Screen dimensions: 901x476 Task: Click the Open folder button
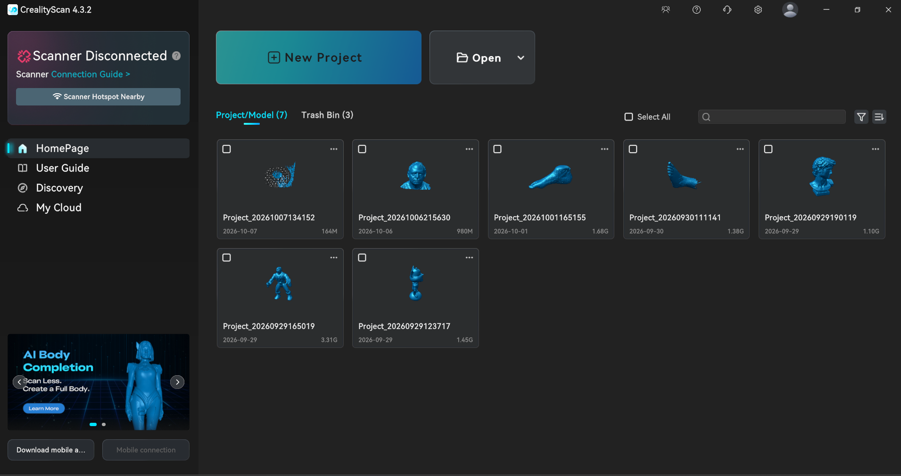point(479,57)
